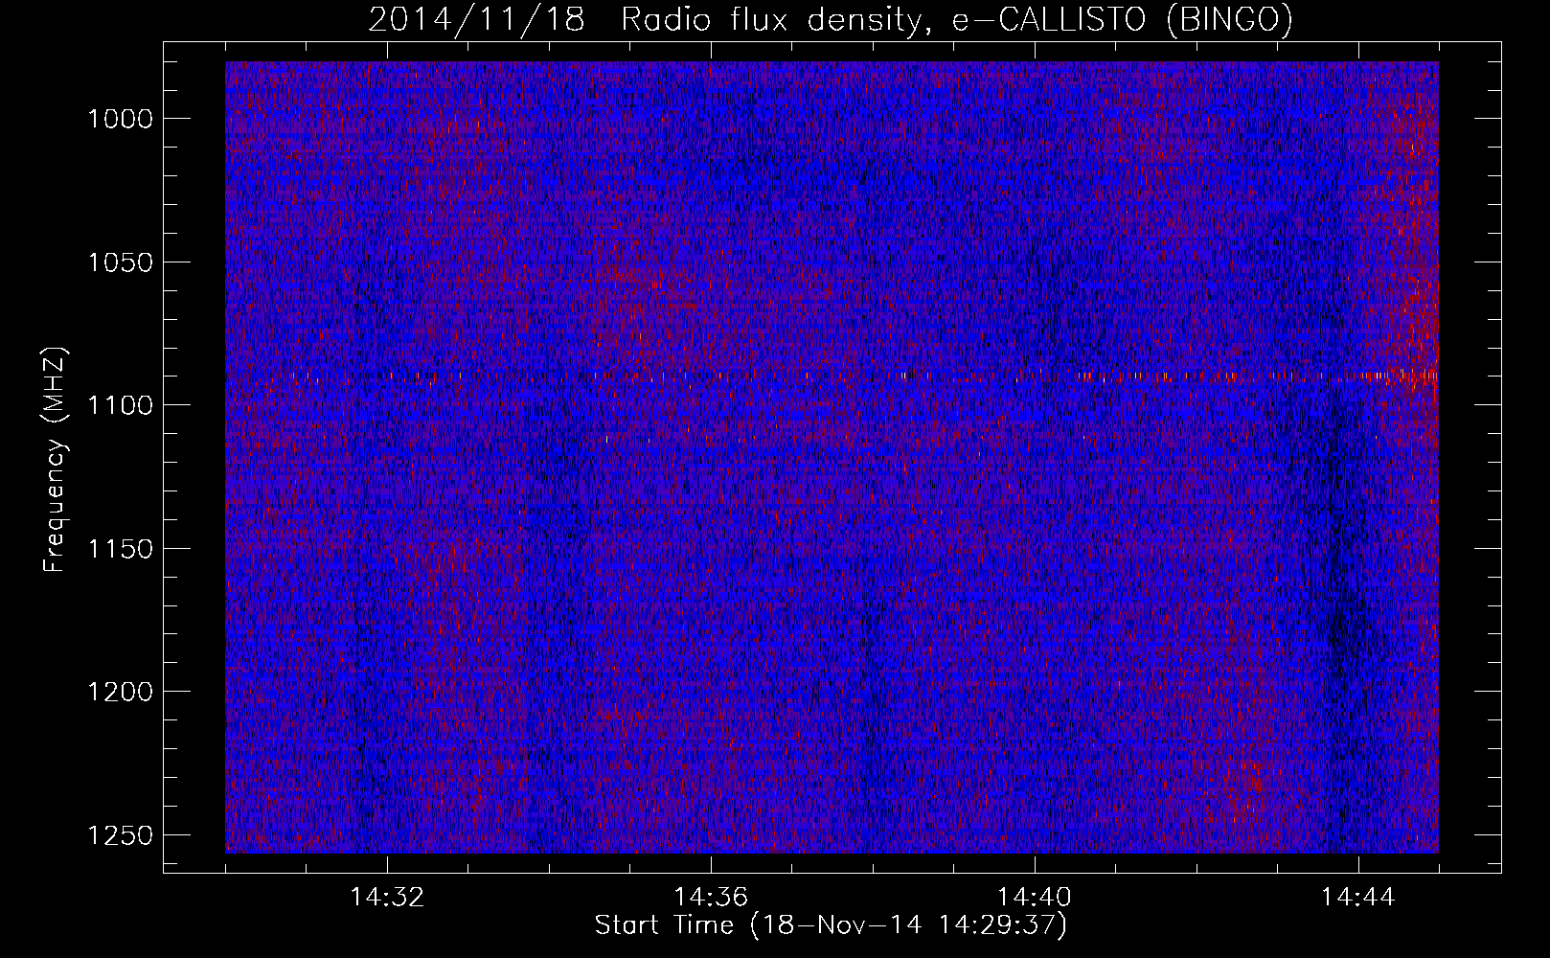Click the 14:36 time tick label
The width and height of the screenshot is (1550, 958).
(711, 898)
